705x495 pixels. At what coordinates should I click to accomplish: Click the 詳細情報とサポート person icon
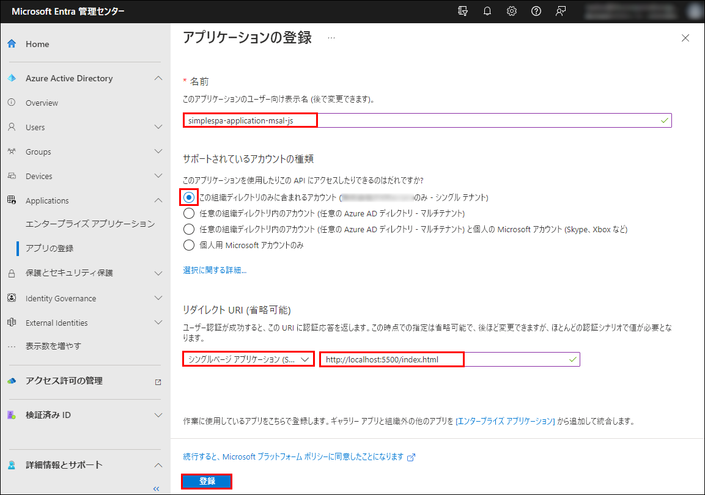[12, 465]
